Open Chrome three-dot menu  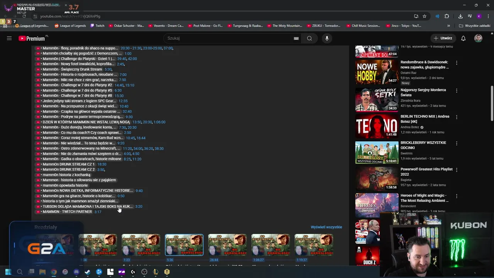pos(489,16)
